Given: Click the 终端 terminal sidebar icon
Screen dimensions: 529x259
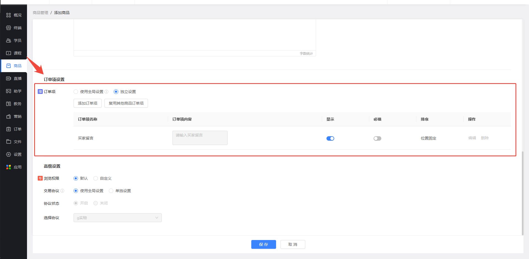Looking at the screenshot, I should click(x=9, y=28).
